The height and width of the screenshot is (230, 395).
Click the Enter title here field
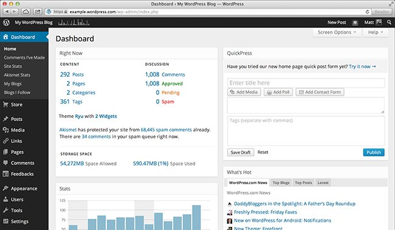(x=306, y=83)
